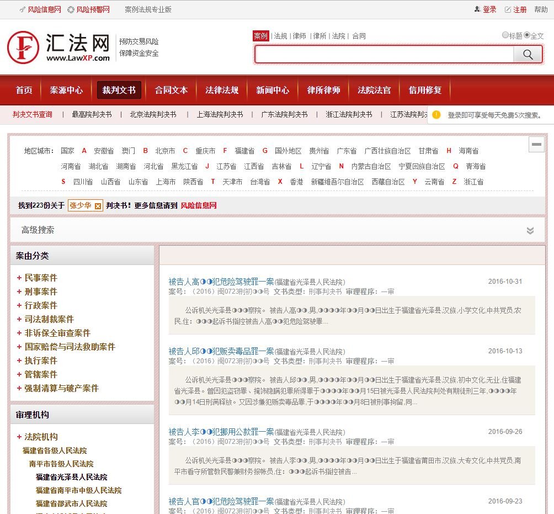
Task: Open case 被告人李犯挪用公款罪一案
Action: (x=221, y=432)
